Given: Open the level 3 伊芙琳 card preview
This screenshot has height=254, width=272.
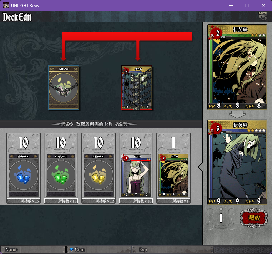Looking at the screenshot, I should tap(237, 162).
